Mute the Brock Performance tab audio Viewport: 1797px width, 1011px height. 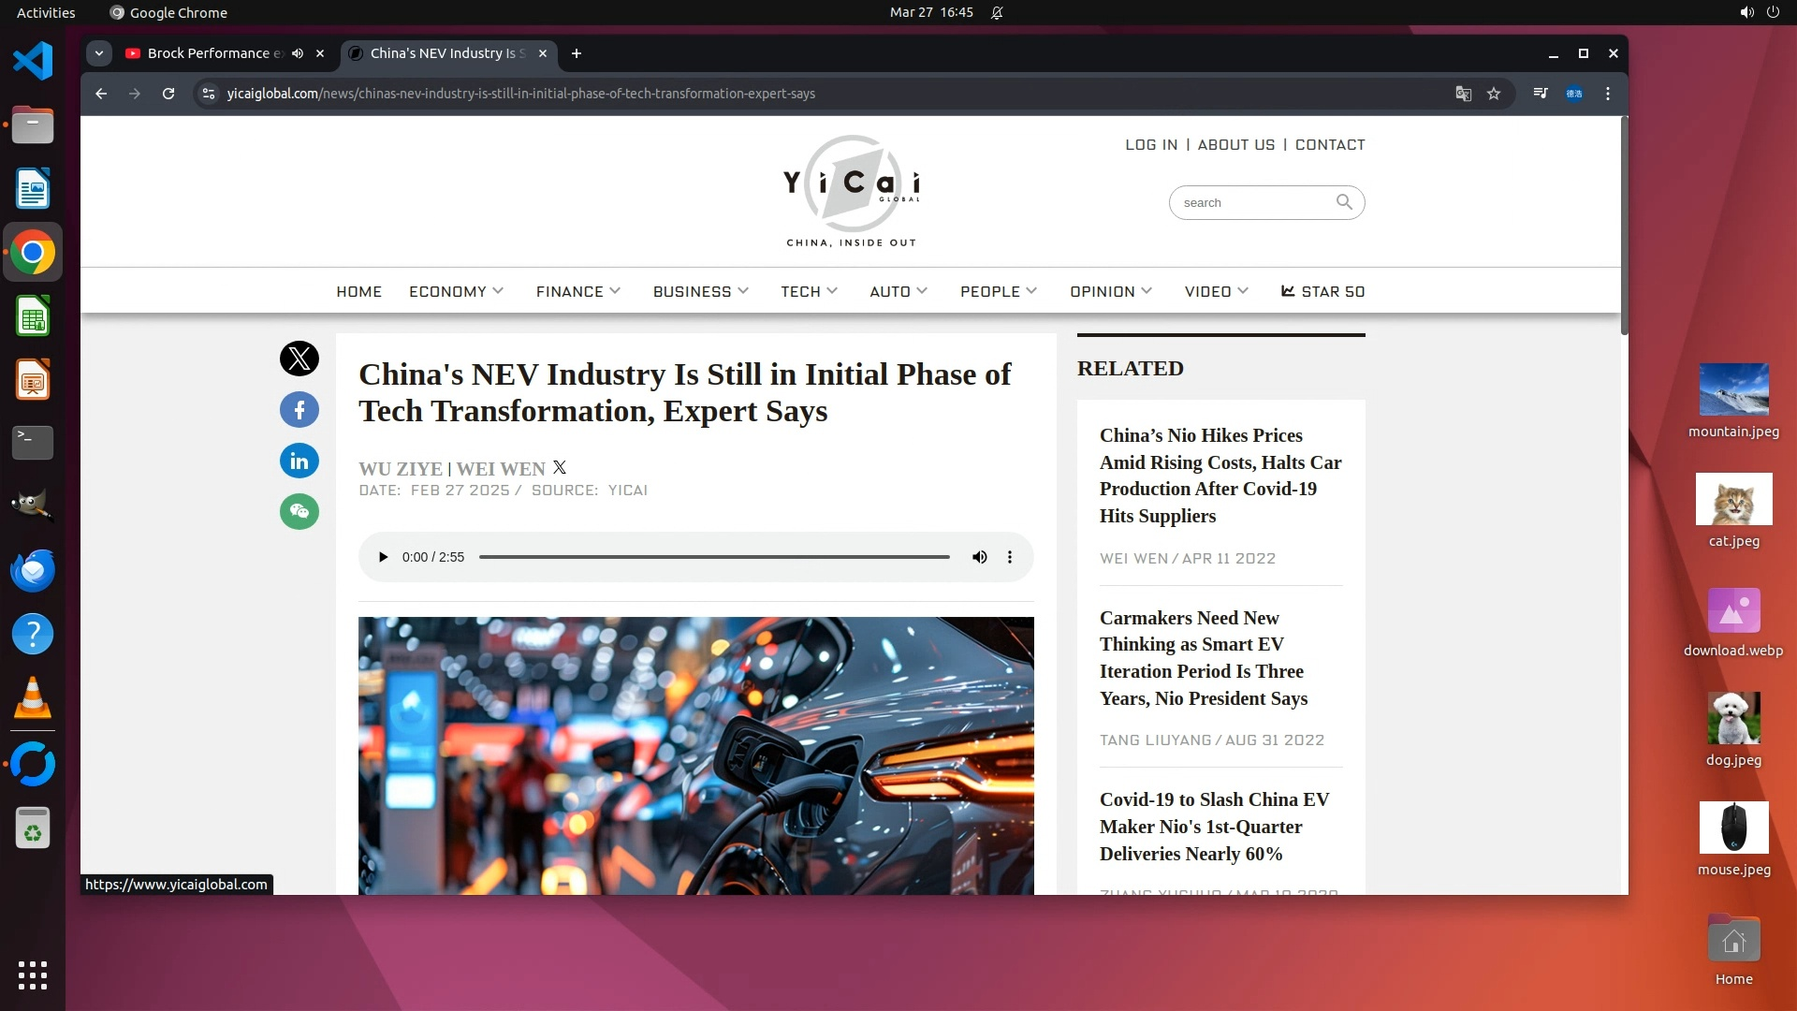[298, 53]
